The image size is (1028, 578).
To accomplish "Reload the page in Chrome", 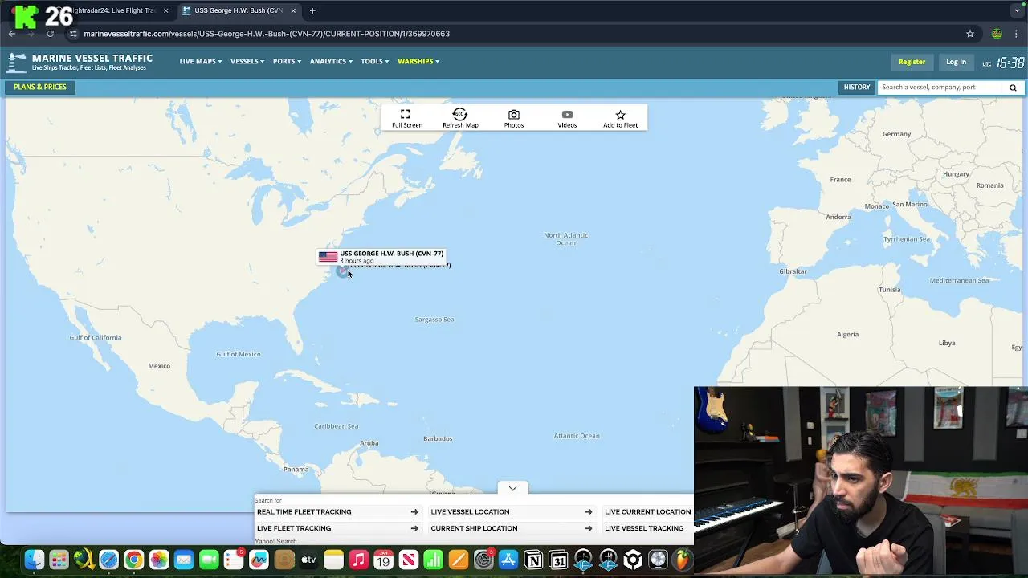I will [50, 34].
